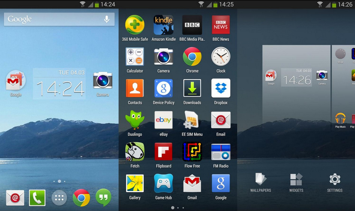The height and width of the screenshot is (211, 355).
Task: Open the Dropbox app
Action: [x=221, y=88]
